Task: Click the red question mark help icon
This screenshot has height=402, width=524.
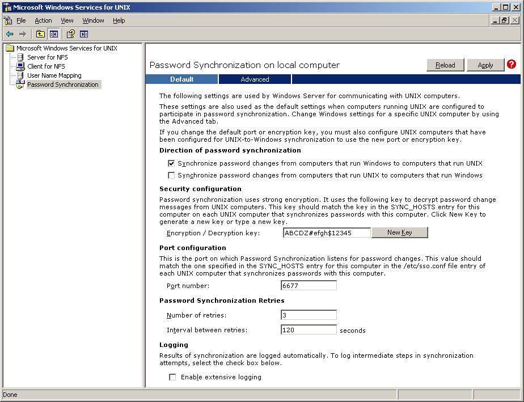Action: click(x=512, y=64)
